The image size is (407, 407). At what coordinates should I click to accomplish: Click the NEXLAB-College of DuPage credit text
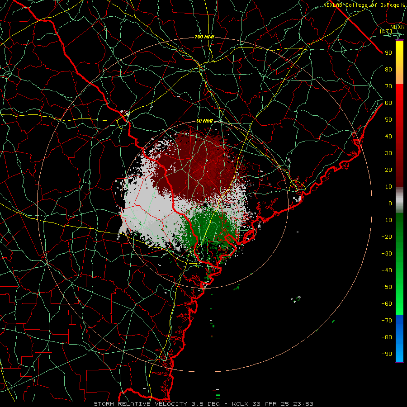[362, 5]
